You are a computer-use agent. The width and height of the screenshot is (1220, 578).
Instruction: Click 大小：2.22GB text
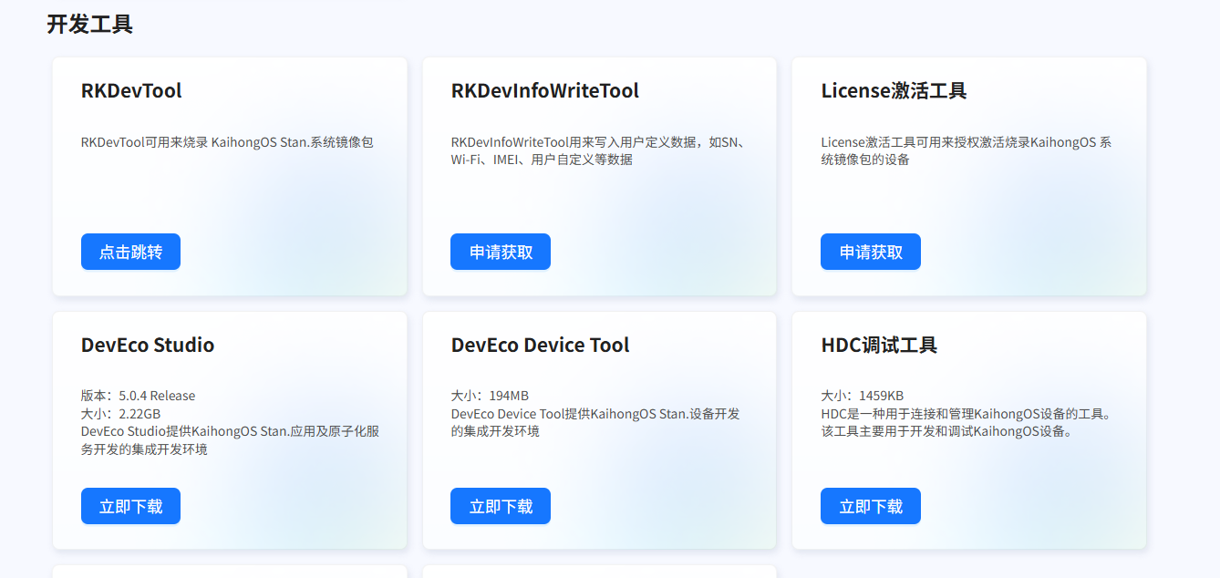click(x=120, y=413)
